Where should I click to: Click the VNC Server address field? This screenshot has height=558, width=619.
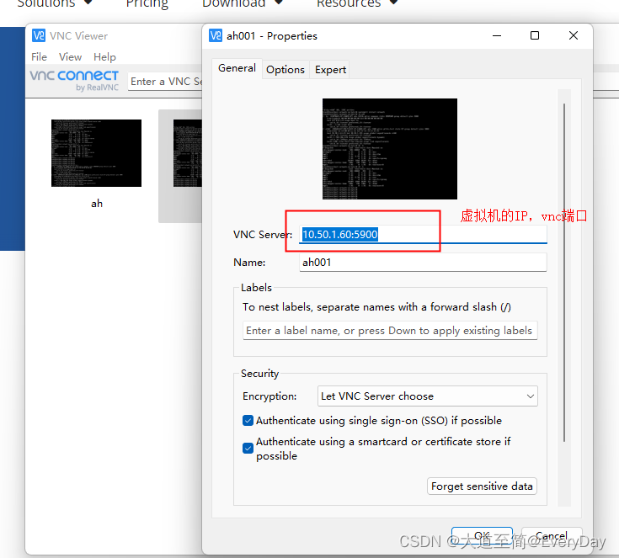click(423, 235)
